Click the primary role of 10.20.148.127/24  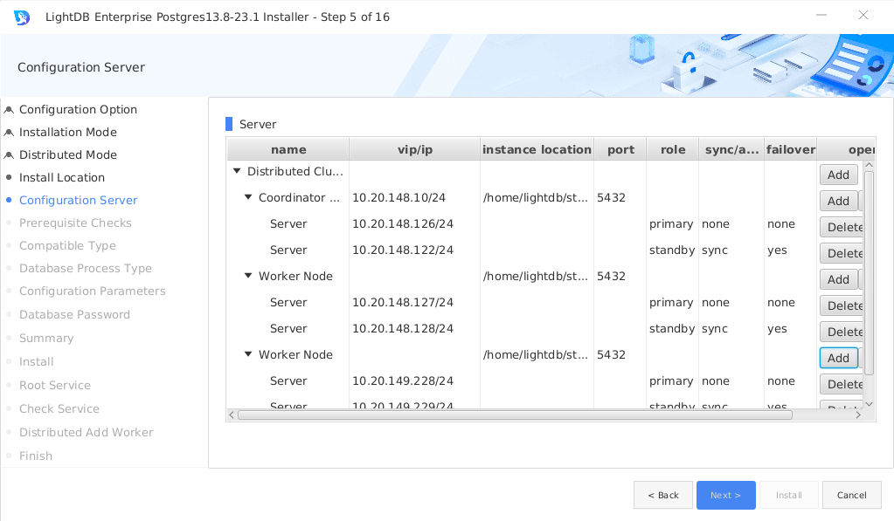click(x=671, y=302)
